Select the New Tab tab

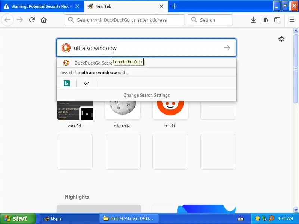(126, 6)
